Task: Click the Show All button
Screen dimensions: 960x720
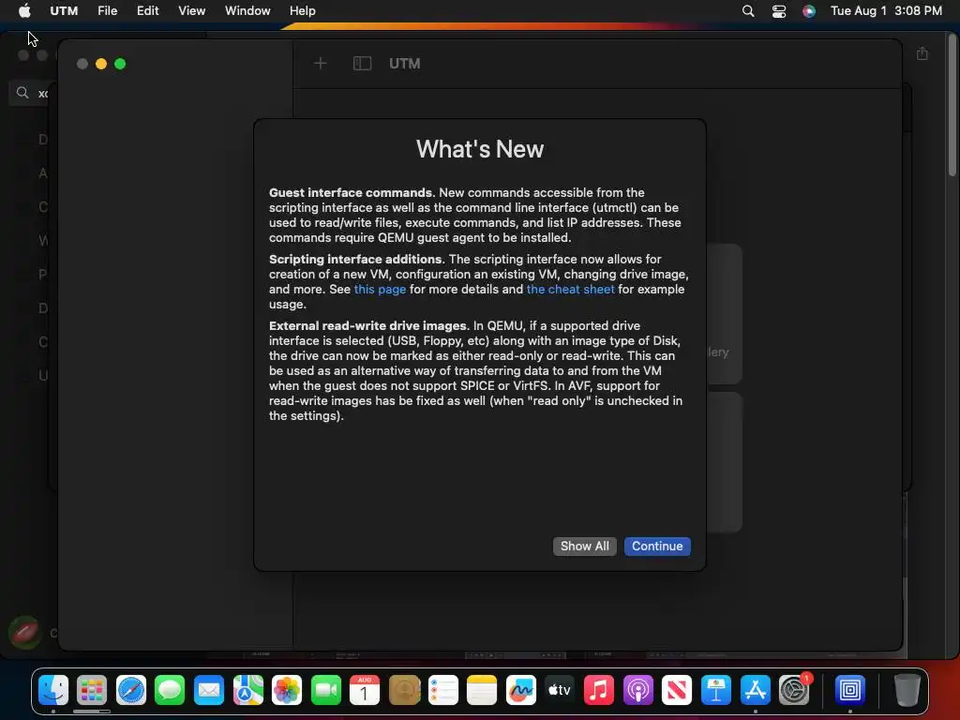Action: tap(584, 547)
